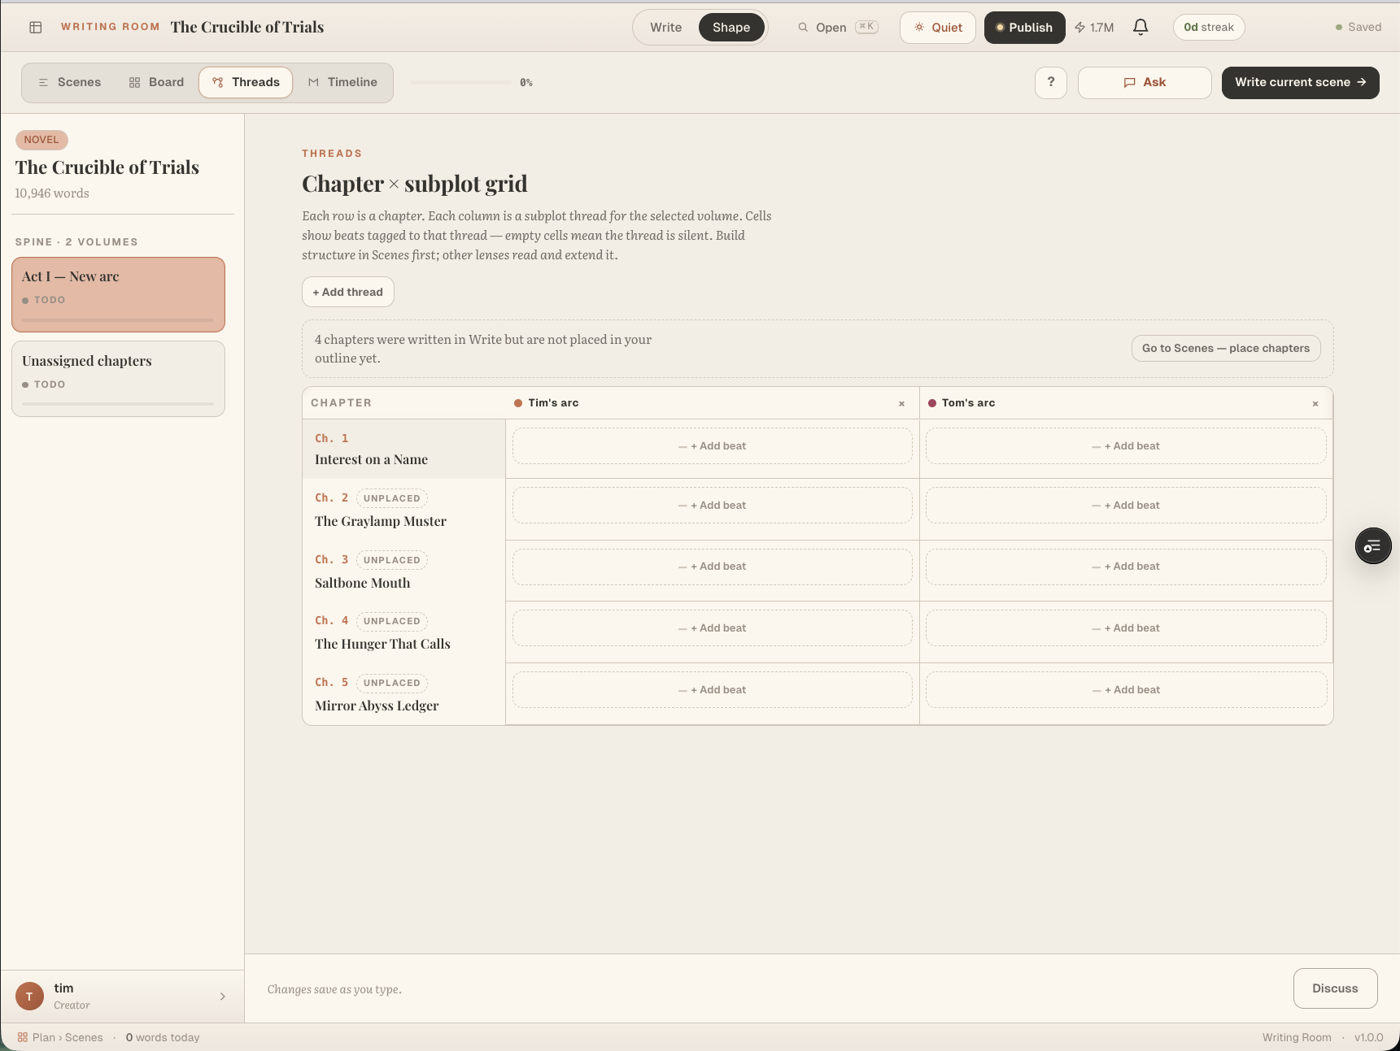Image resolution: width=1400 pixels, height=1051 pixels.
Task: Add beat for Ch. 2 in Tim's arc
Action: [x=713, y=506]
